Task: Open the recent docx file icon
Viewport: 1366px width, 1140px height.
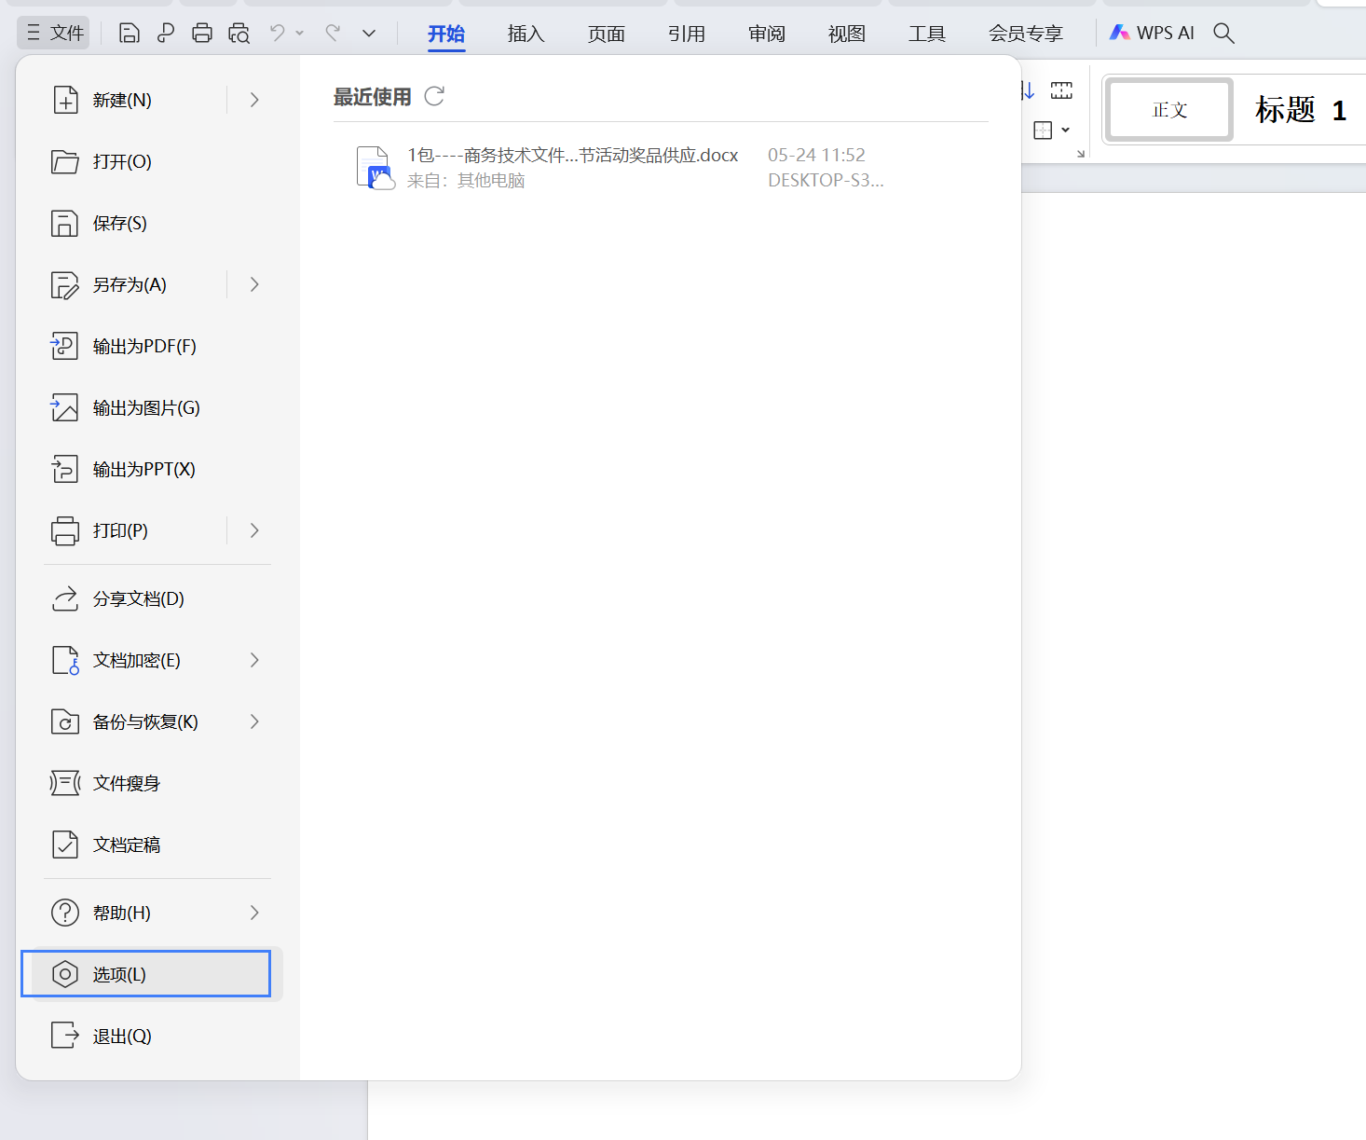Action: [x=376, y=168]
